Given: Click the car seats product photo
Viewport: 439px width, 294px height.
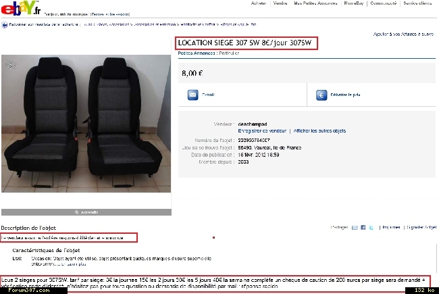Looking at the screenshot, I should [86, 124].
